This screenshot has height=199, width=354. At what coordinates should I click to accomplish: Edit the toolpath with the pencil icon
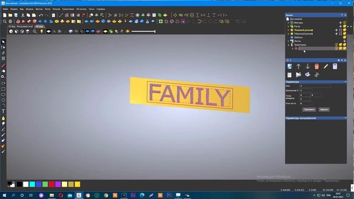326,66
